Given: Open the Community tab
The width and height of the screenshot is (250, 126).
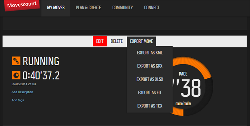Looking at the screenshot, I should point(123,8).
